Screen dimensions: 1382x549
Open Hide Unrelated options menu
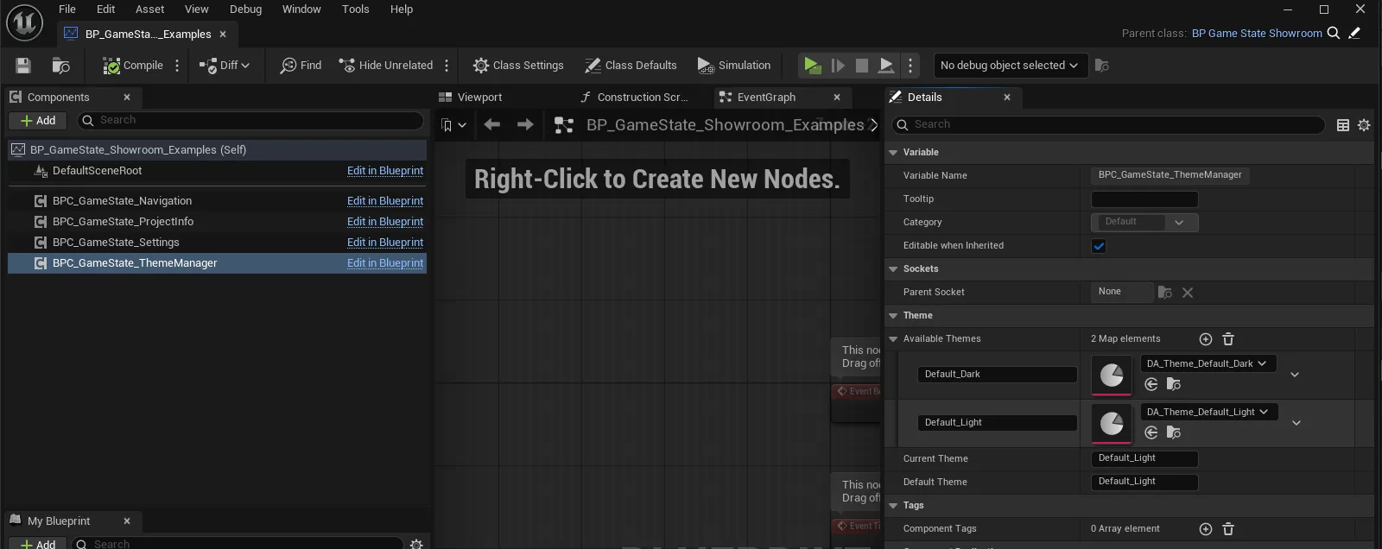[x=447, y=66]
